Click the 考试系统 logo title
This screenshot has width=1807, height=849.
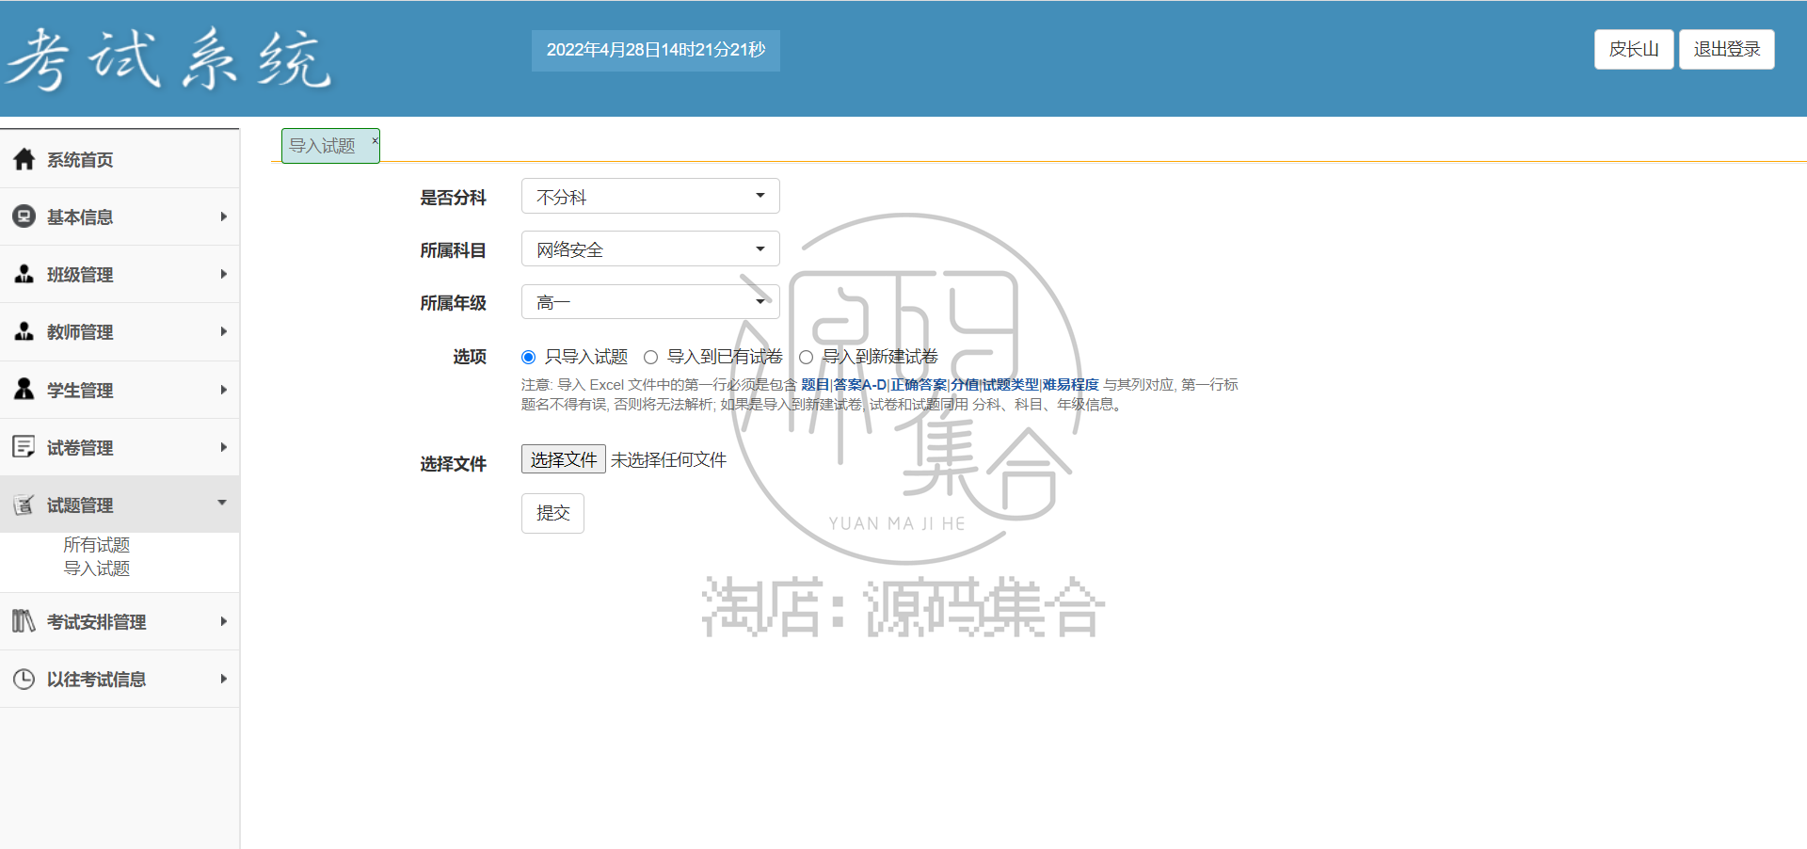[169, 58]
